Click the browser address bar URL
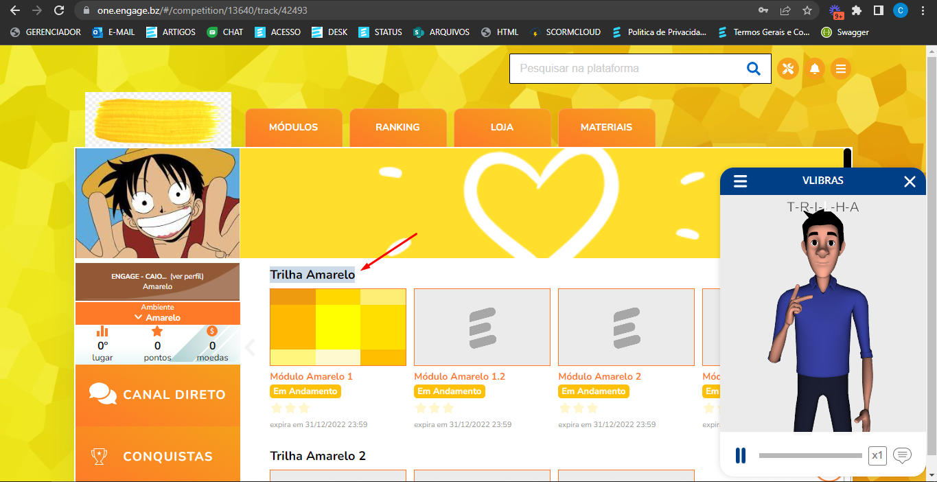Viewport: 937px width, 482px height. (202, 10)
